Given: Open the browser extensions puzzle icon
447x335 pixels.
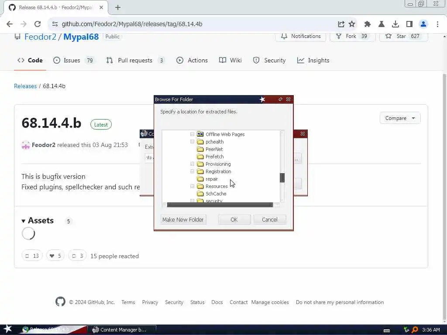Looking at the screenshot, I should pyautogui.click(x=368, y=24).
